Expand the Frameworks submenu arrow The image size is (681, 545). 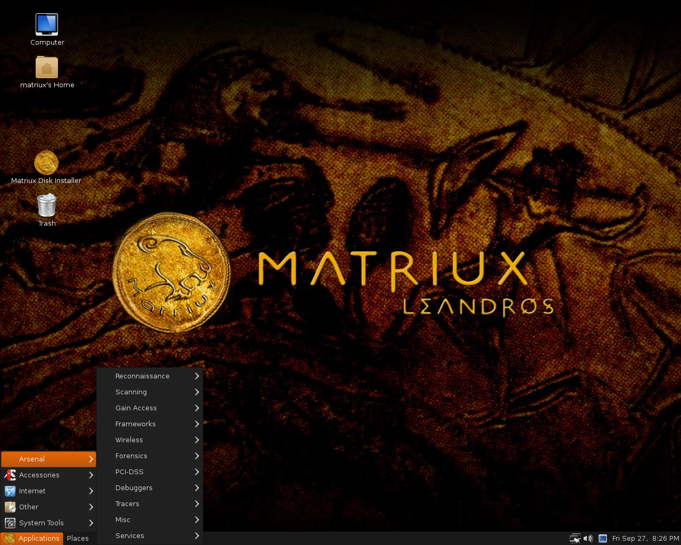pos(197,424)
